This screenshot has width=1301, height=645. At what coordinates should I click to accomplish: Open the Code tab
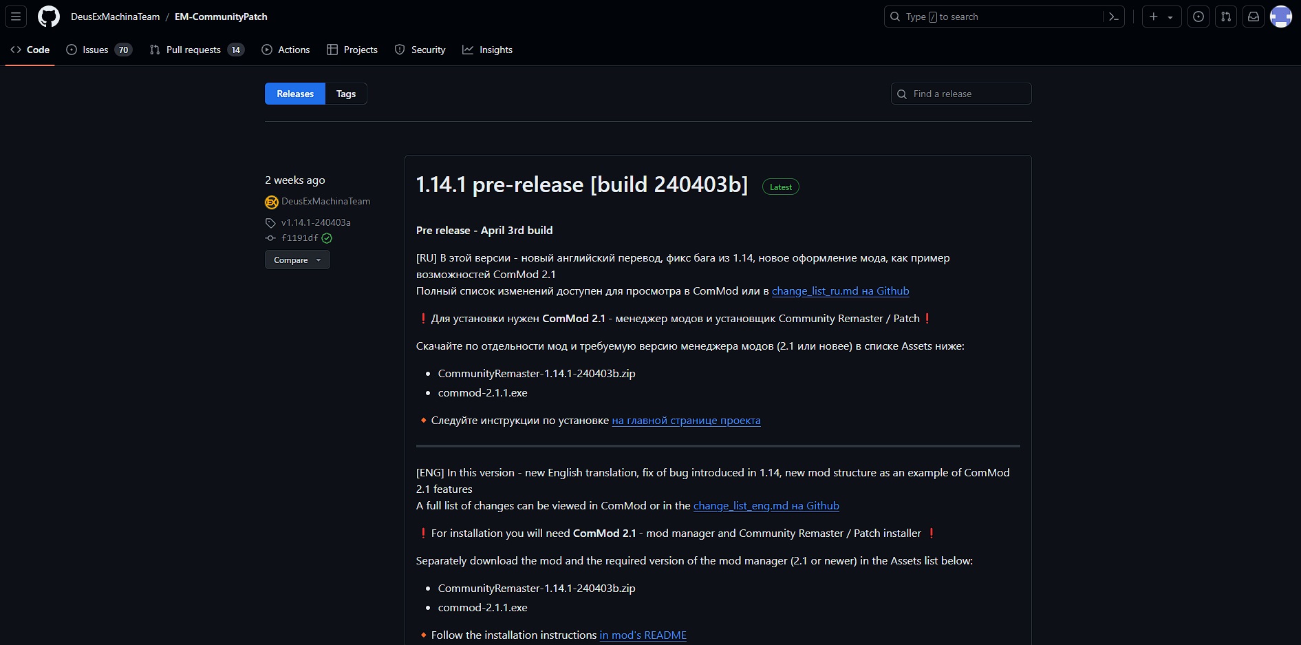(x=30, y=50)
